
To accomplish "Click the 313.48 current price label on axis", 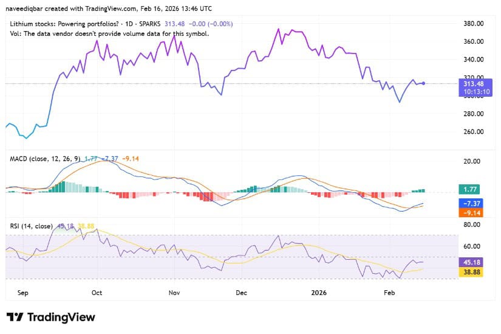I will (471, 84).
